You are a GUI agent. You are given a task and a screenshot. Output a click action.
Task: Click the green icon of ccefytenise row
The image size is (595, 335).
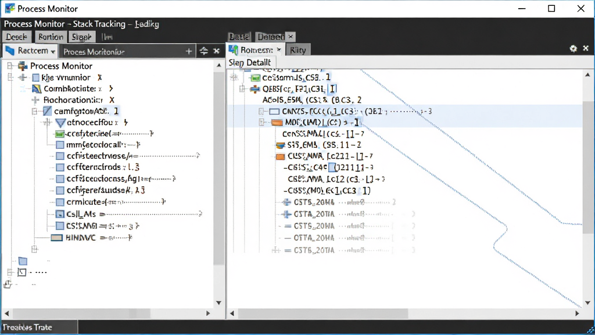click(60, 134)
